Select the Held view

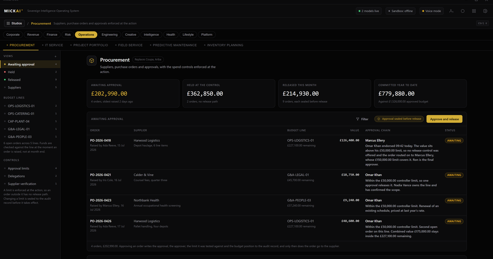(30, 72)
